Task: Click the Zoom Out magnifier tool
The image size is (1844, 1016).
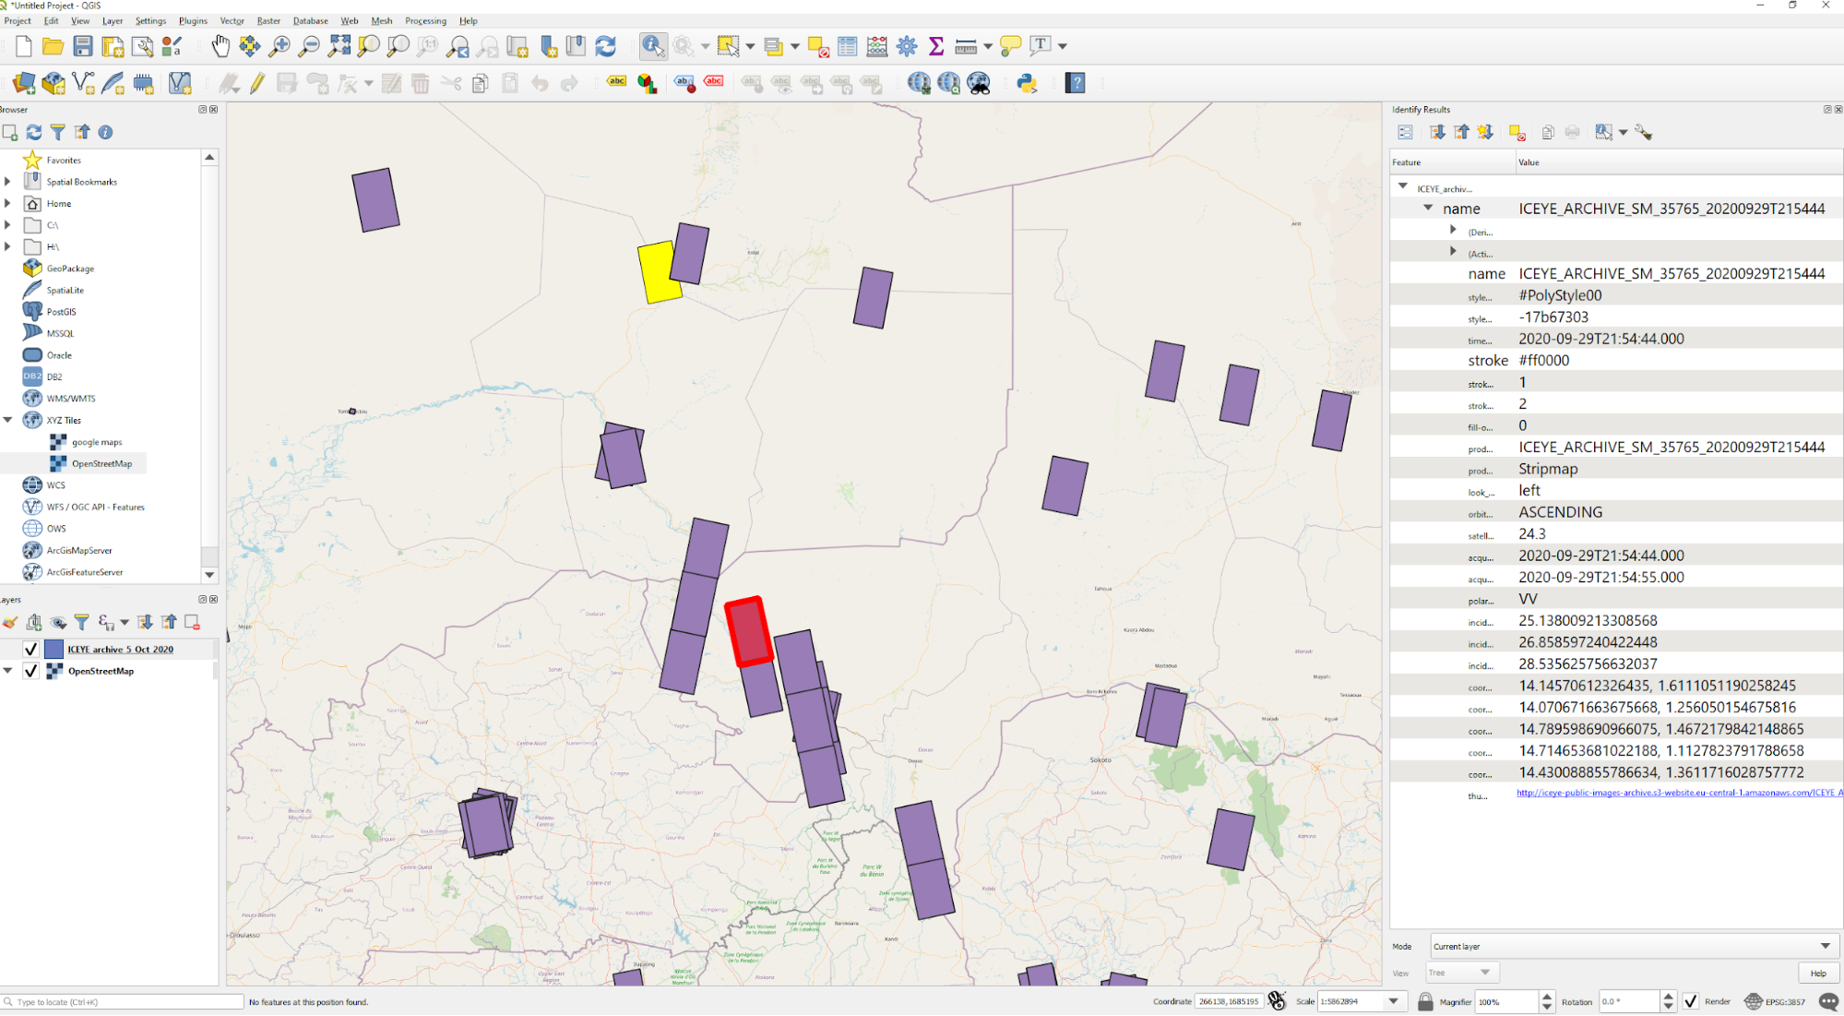Action: [309, 46]
